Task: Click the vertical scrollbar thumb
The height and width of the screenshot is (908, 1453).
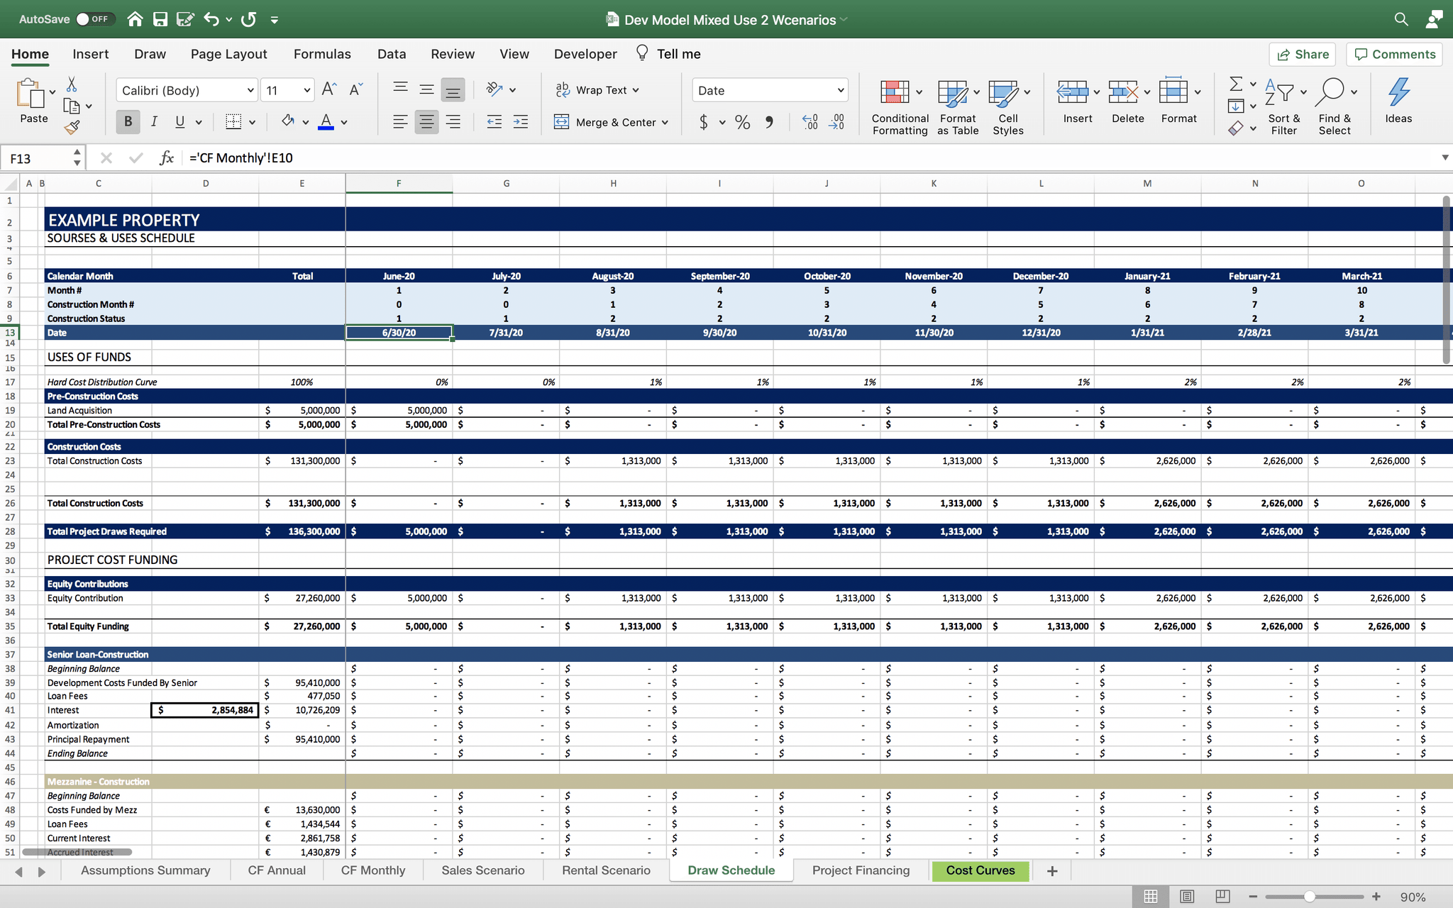Action: tap(1446, 280)
